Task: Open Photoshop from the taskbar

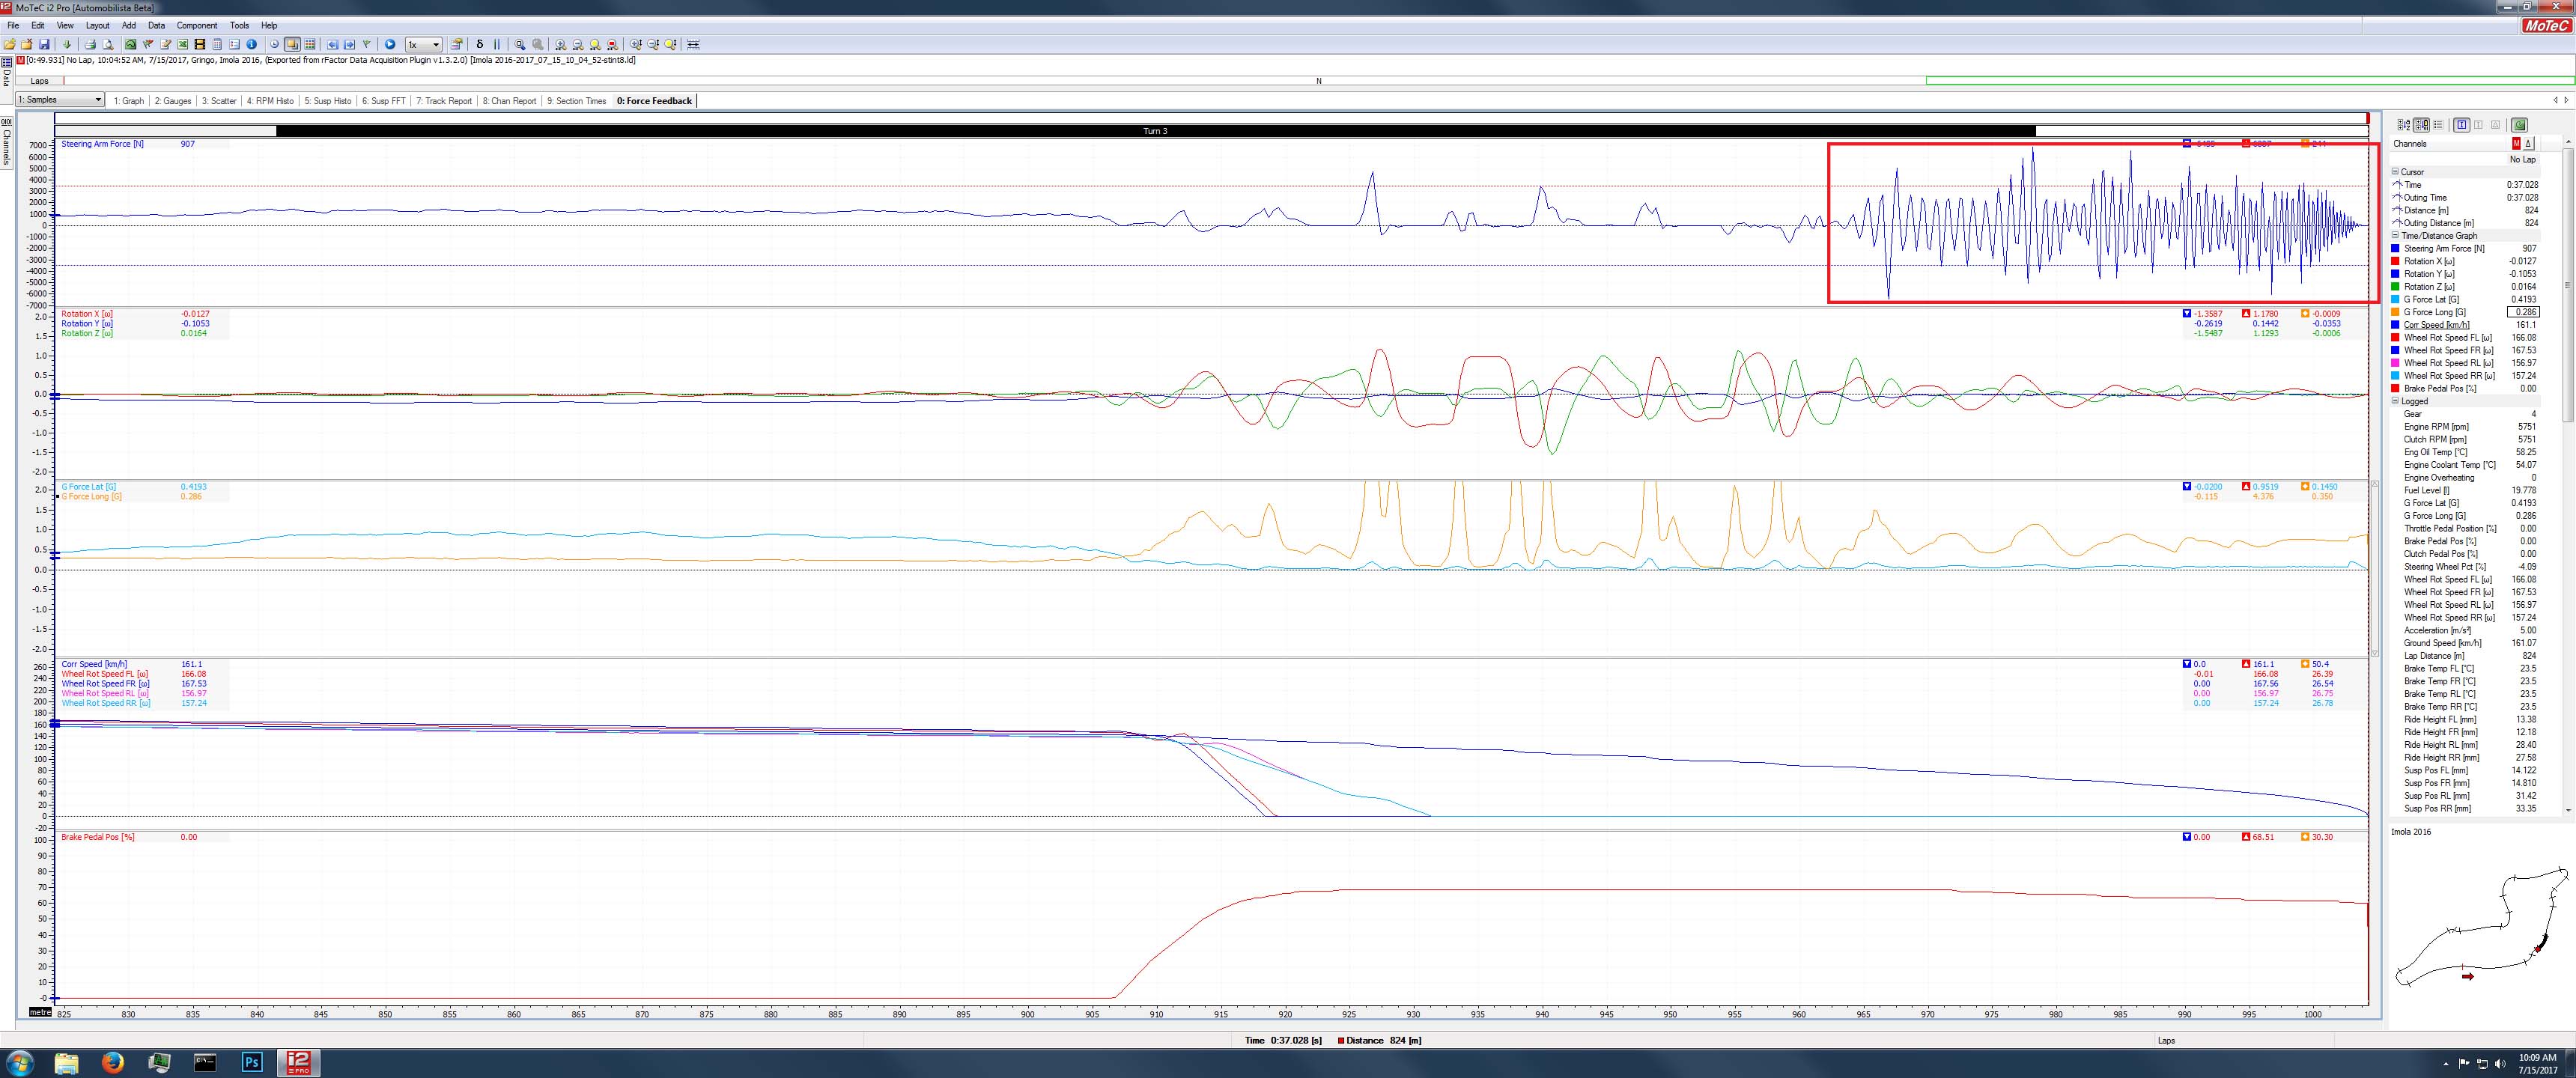Action: [252, 1062]
